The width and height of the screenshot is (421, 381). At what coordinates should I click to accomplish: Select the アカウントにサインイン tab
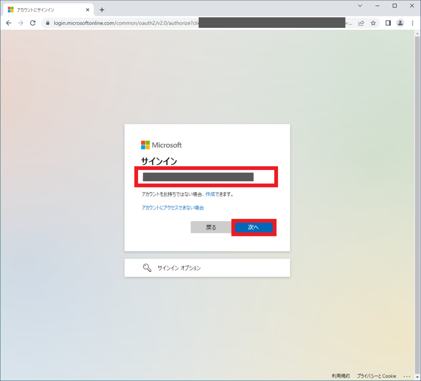tap(48, 10)
